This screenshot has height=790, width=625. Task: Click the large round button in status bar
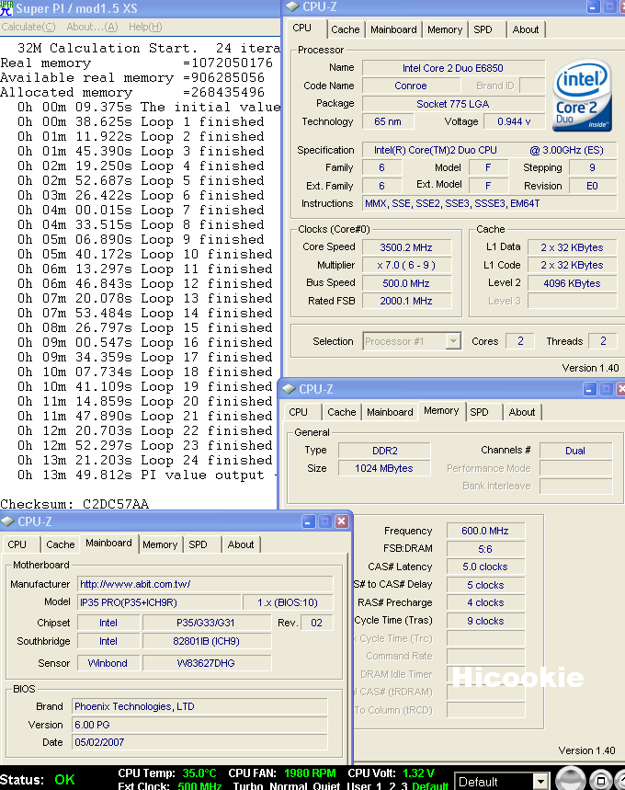571,780
